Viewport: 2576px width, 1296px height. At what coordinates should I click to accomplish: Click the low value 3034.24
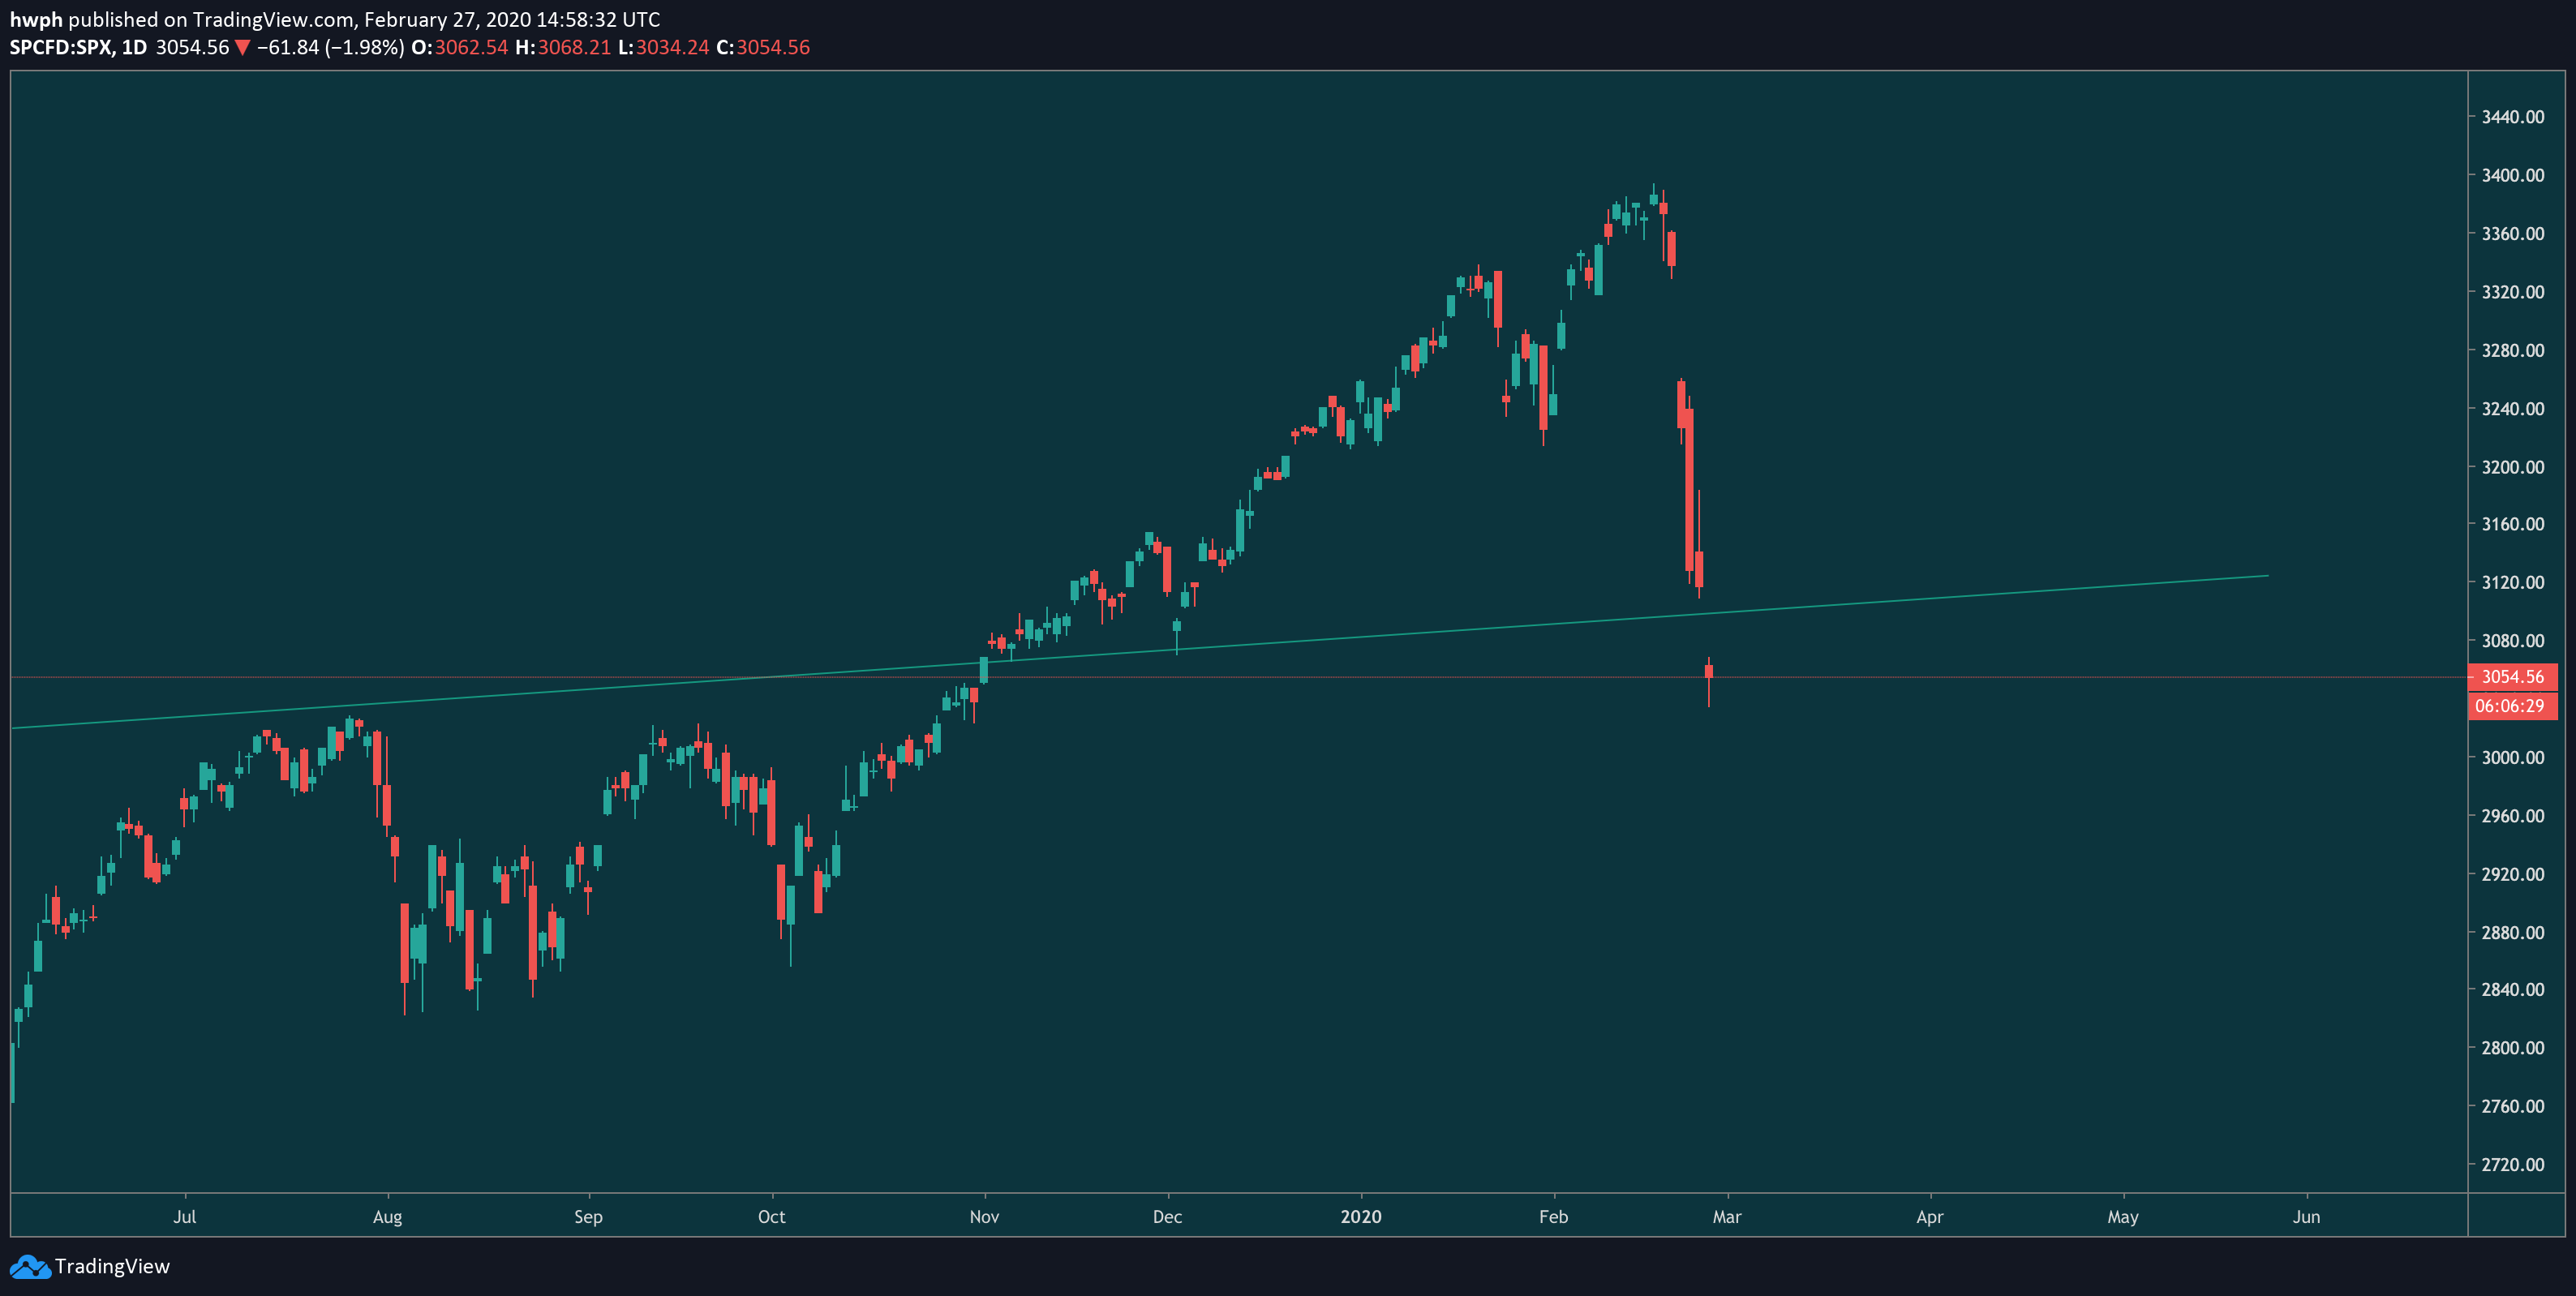672,47
